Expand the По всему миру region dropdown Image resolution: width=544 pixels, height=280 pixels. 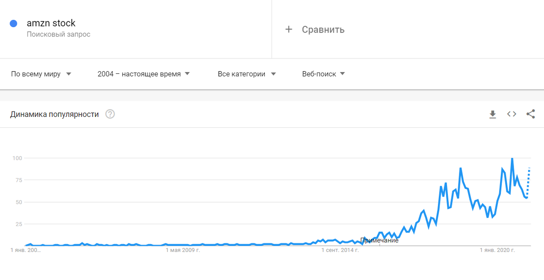[x=41, y=74]
